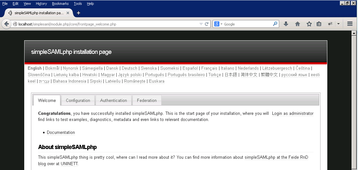Open the File menu
The height and width of the screenshot is (170, 358).
(x=5, y=4)
